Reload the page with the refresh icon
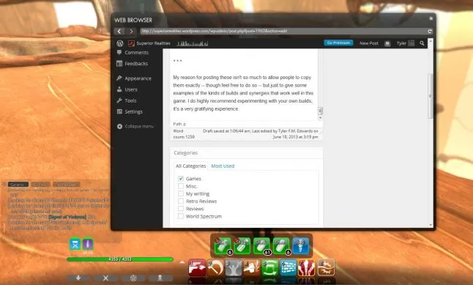The height and width of the screenshot is (285, 473). pyautogui.click(x=430, y=31)
